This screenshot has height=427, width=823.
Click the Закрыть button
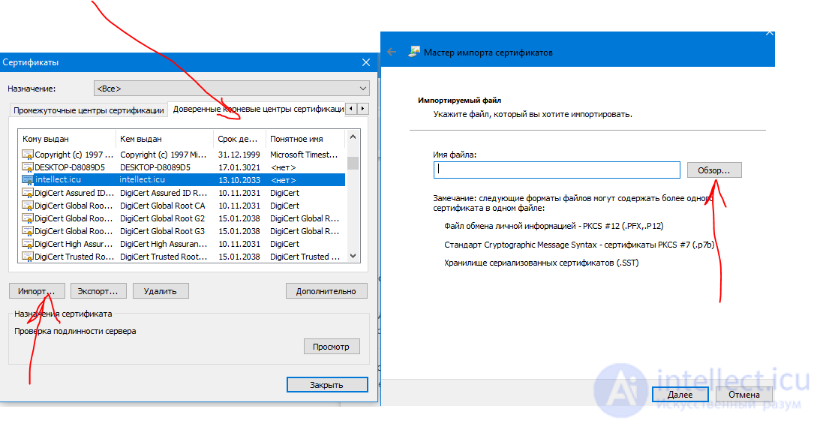click(327, 385)
